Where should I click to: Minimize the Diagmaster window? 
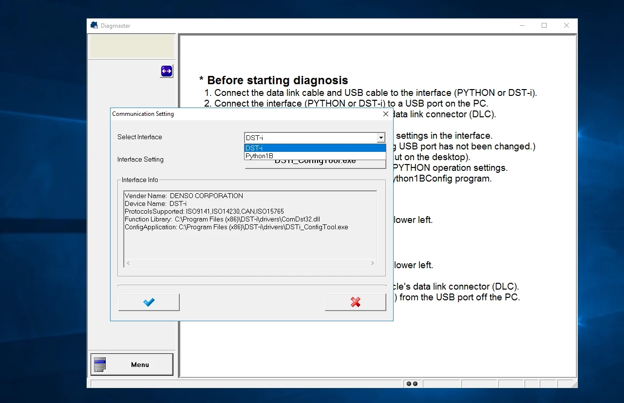tap(522, 25)
